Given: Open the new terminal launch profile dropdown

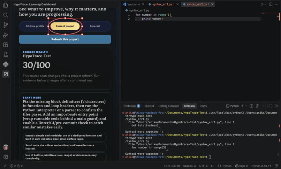Looking at the screenshot, I should coord(246,106).
